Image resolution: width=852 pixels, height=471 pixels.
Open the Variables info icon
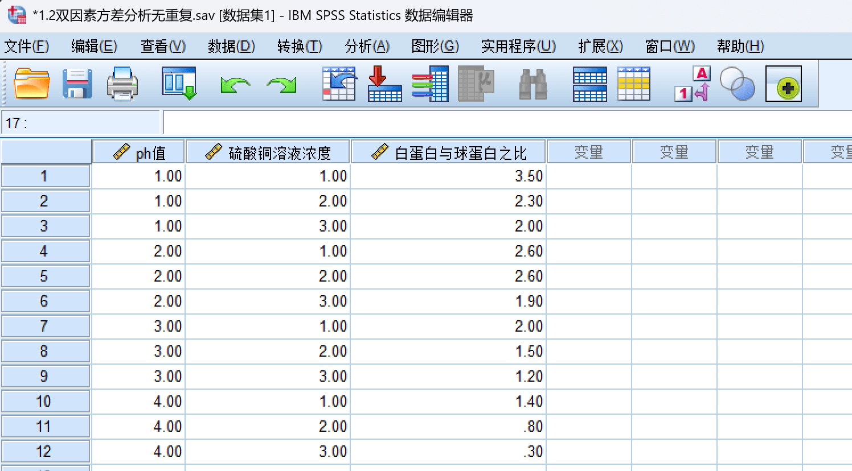[x=430, y=84]
